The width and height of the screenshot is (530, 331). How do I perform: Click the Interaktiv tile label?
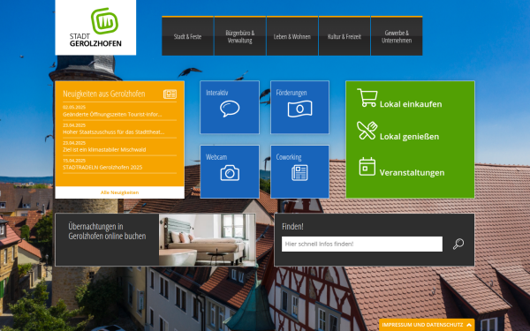point(217,93)
